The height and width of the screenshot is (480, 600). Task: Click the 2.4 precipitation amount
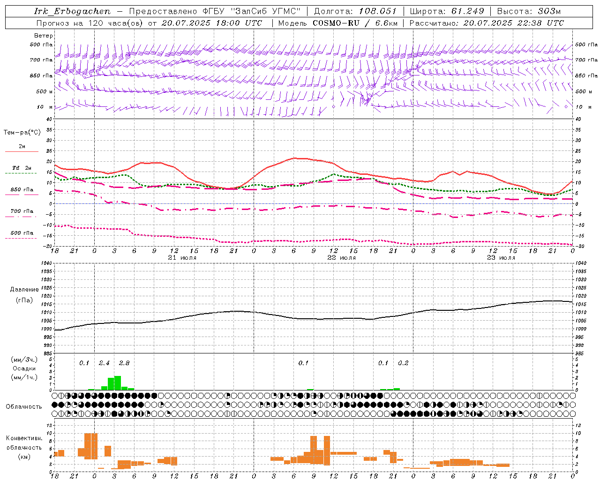(x=104, y=363)
